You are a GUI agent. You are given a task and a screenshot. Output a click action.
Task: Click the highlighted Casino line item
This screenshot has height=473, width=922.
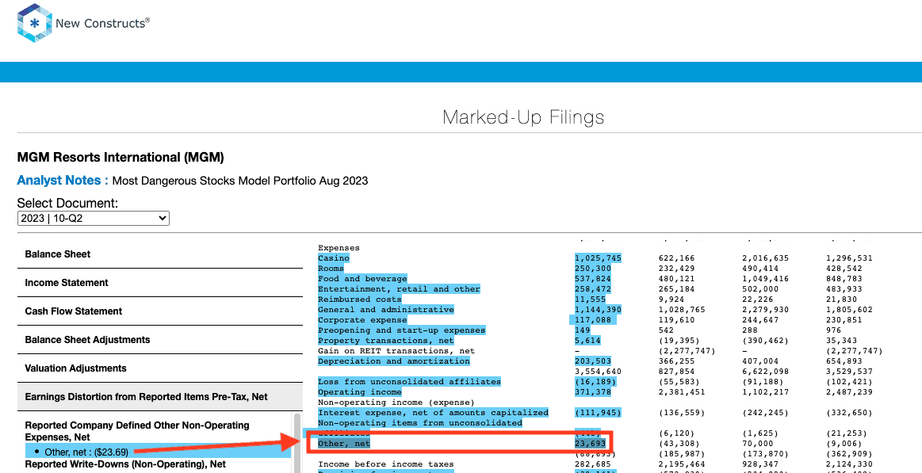tap(334, 258)
